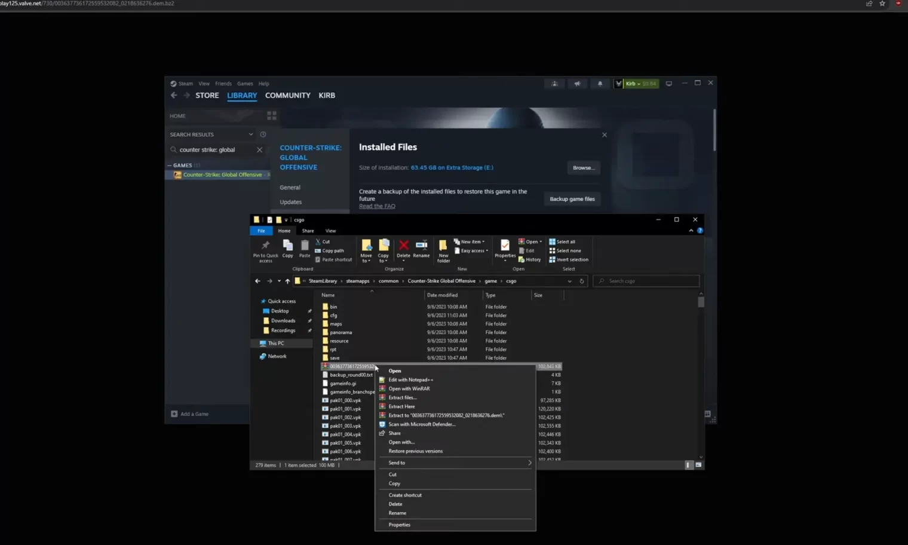Open Easy access dropdown

point(471,251)
